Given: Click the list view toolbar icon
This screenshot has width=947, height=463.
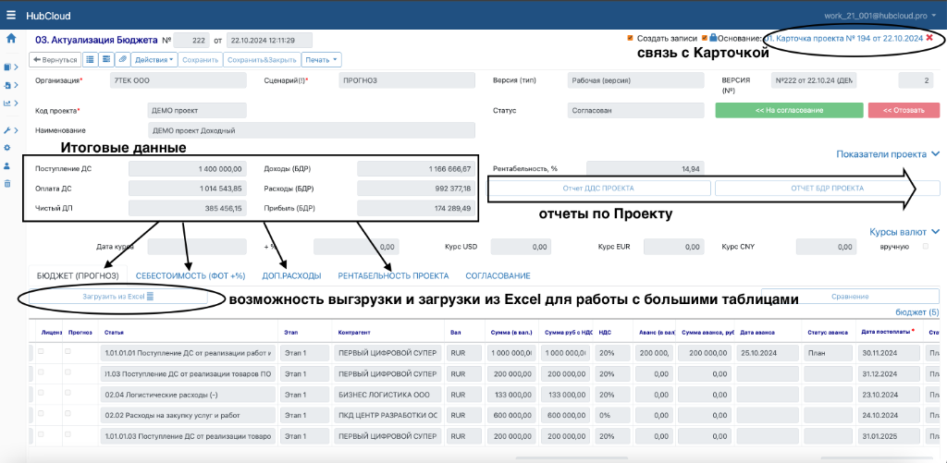Looking at the screenshot, I should (x=90, y=60).
